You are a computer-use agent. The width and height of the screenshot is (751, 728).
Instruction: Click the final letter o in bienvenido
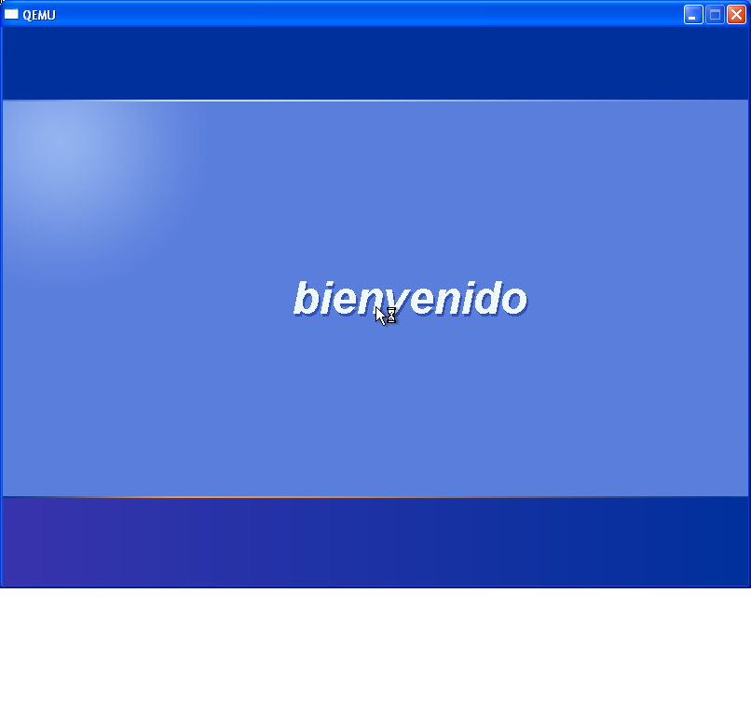[514, 301]
